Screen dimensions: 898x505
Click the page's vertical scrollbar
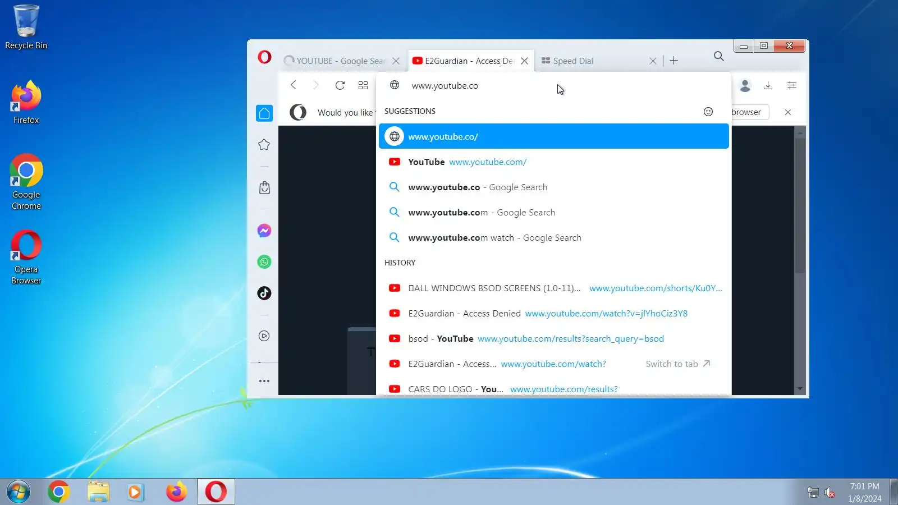[800, 205]
